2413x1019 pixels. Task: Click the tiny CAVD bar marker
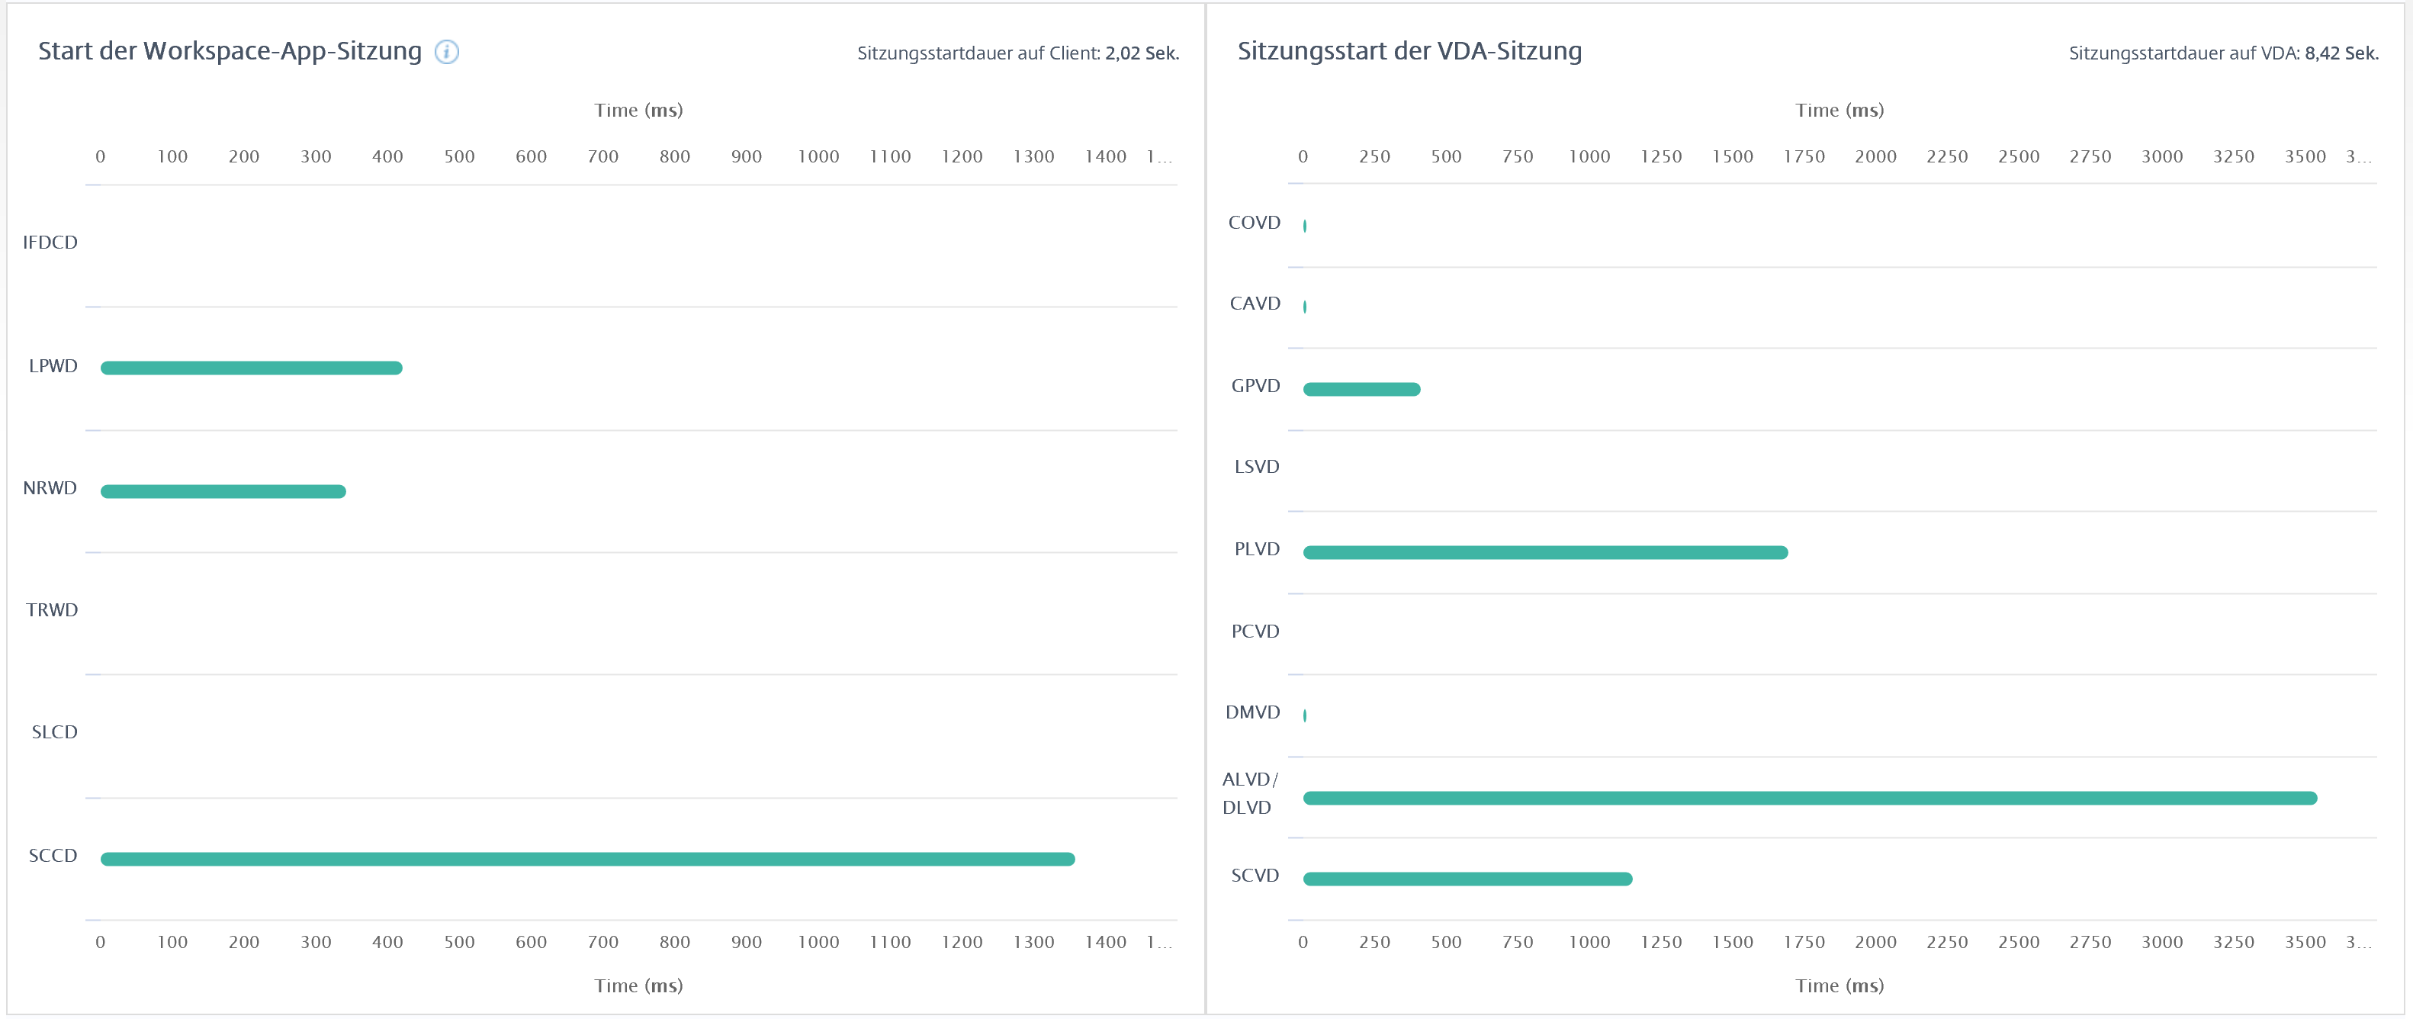click(x=1305, y=307)
